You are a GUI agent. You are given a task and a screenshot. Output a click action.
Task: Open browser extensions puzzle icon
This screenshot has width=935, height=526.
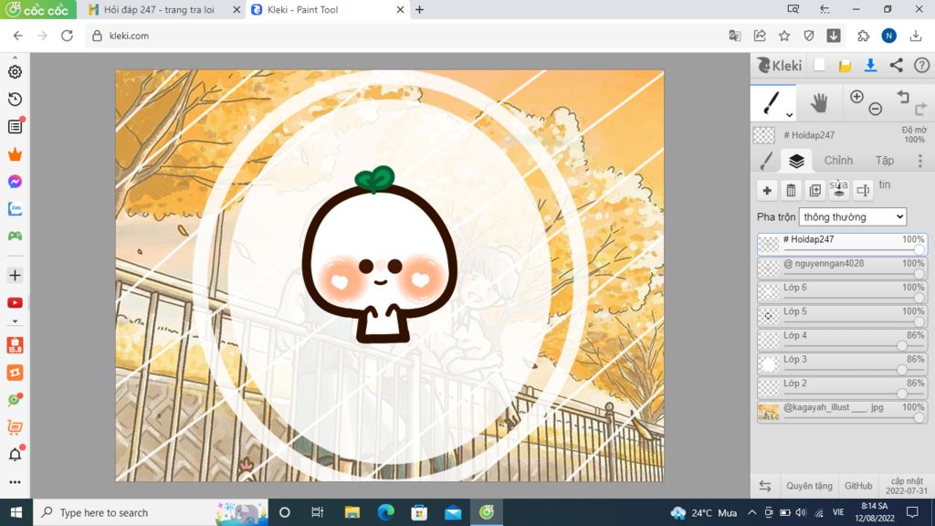coord(863,36)
